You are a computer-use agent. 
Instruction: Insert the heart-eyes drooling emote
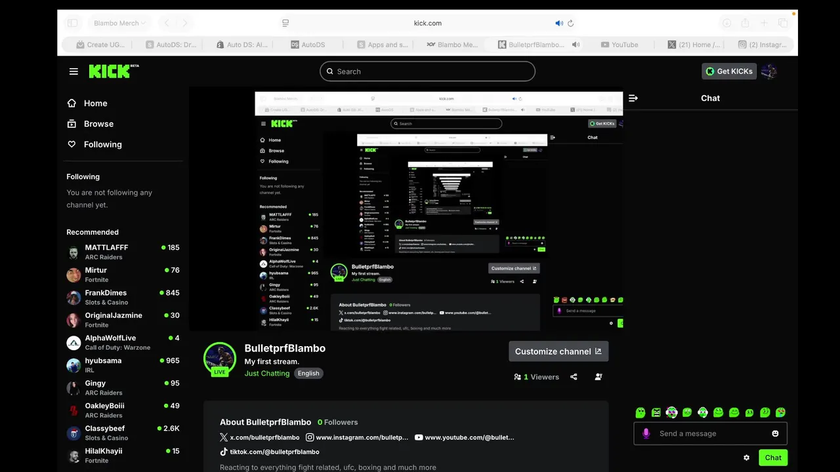pos(780,412)
